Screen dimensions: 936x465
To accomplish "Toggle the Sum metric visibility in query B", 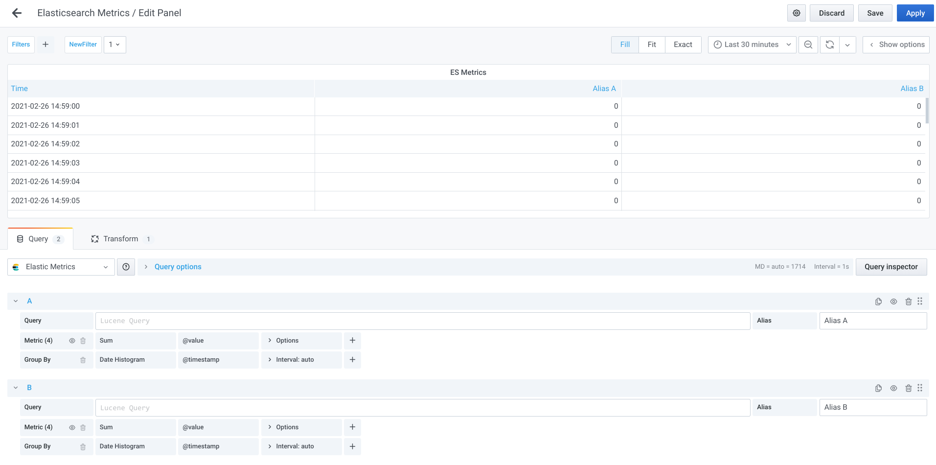I will pos(72,427).
